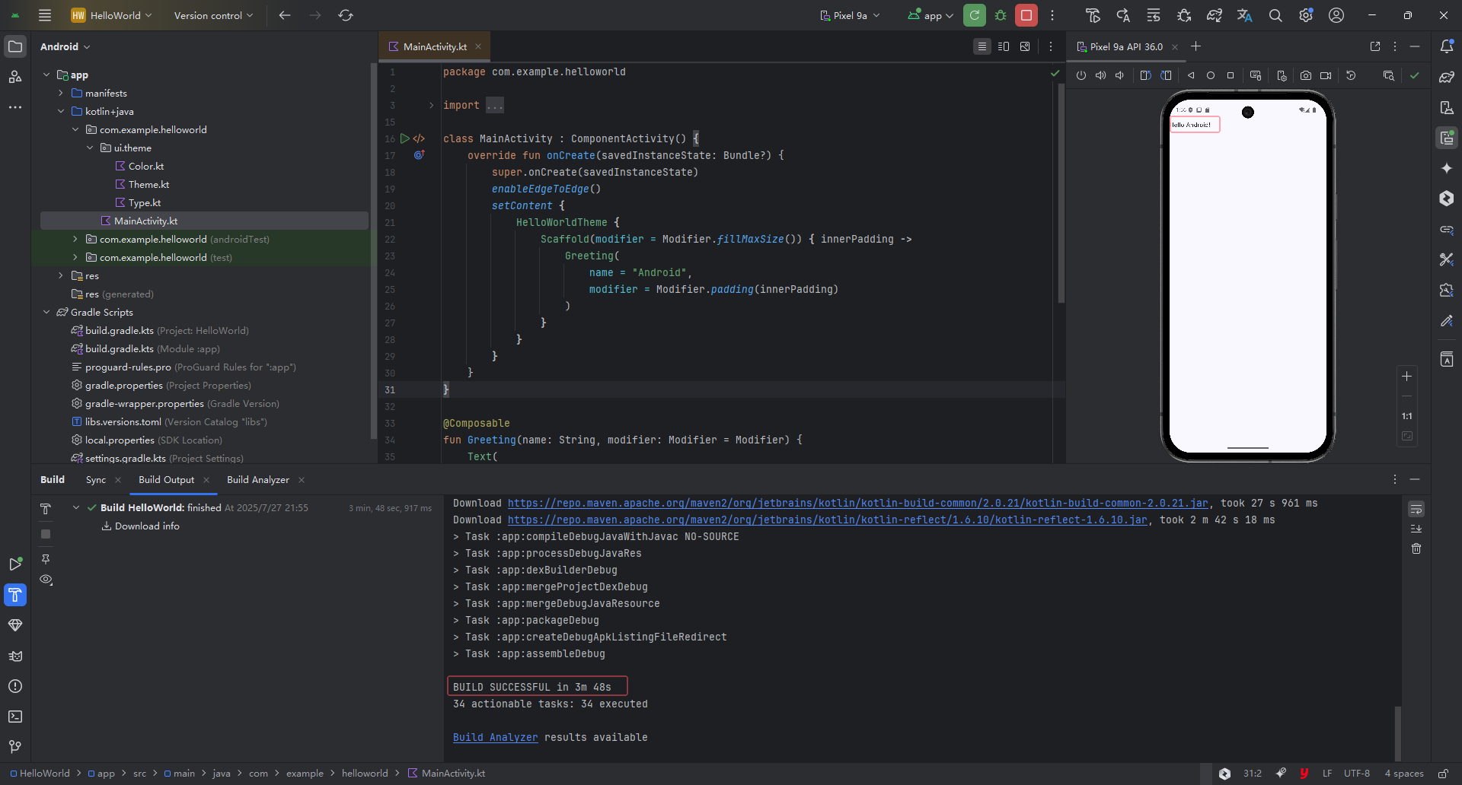Expand the res folder

pyautogui.click(x=61, y=275)
